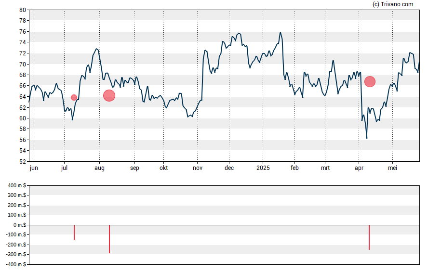This screenshot has width=428, height=272.
Task: Click the red April bar in lower chart
Action: tap(369, 237)
